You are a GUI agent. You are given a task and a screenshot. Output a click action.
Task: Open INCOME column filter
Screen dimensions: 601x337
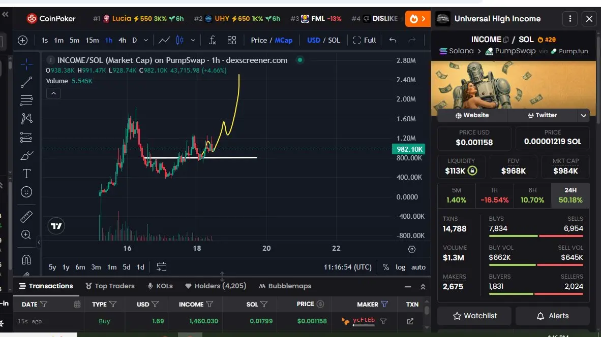click(209, 304)
